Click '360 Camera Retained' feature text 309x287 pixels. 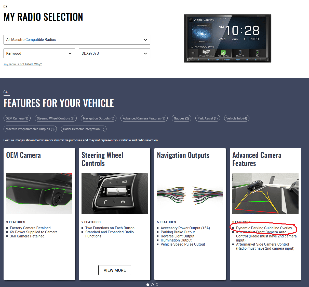click(x=27, y=236)
